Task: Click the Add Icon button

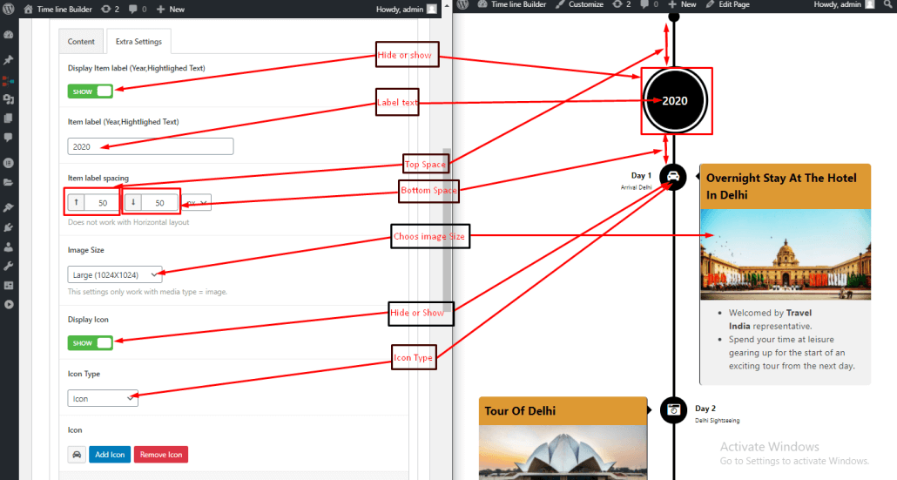Action: click(109, 455)
